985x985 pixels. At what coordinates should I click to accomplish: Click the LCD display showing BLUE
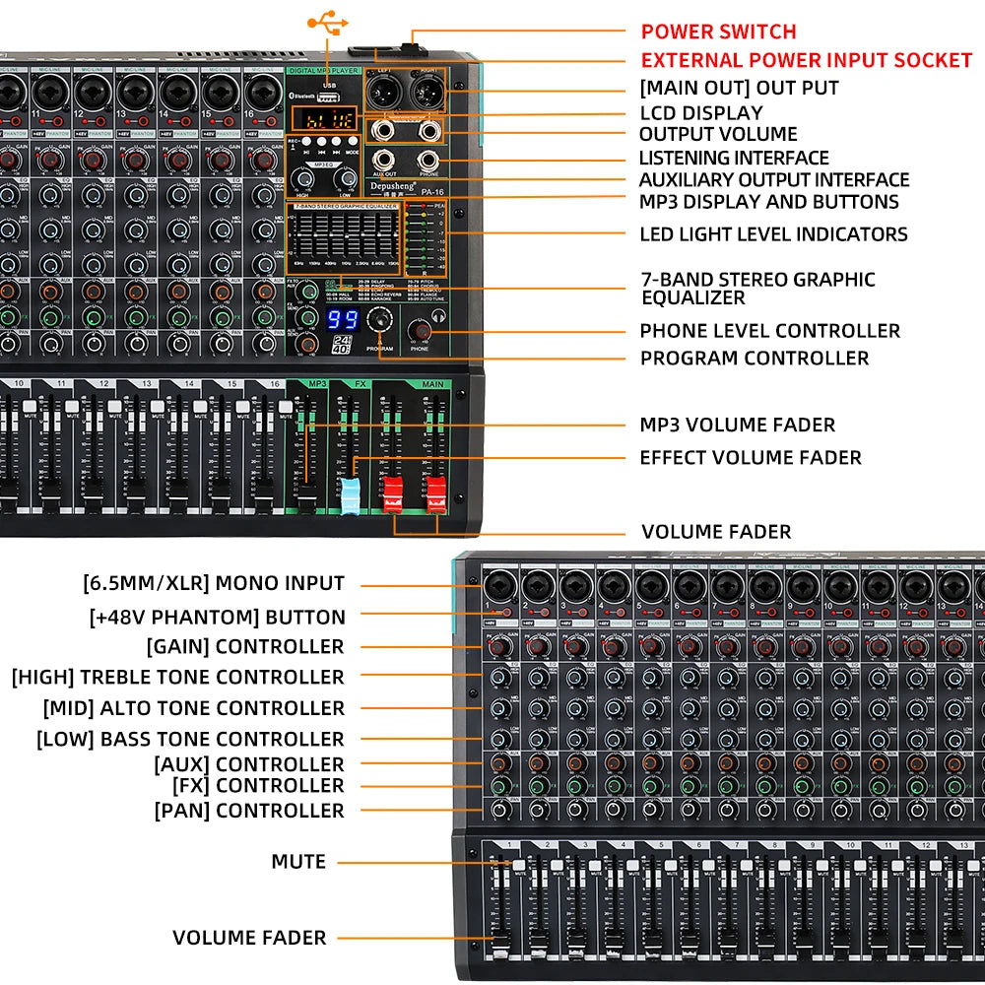(323, 120)
